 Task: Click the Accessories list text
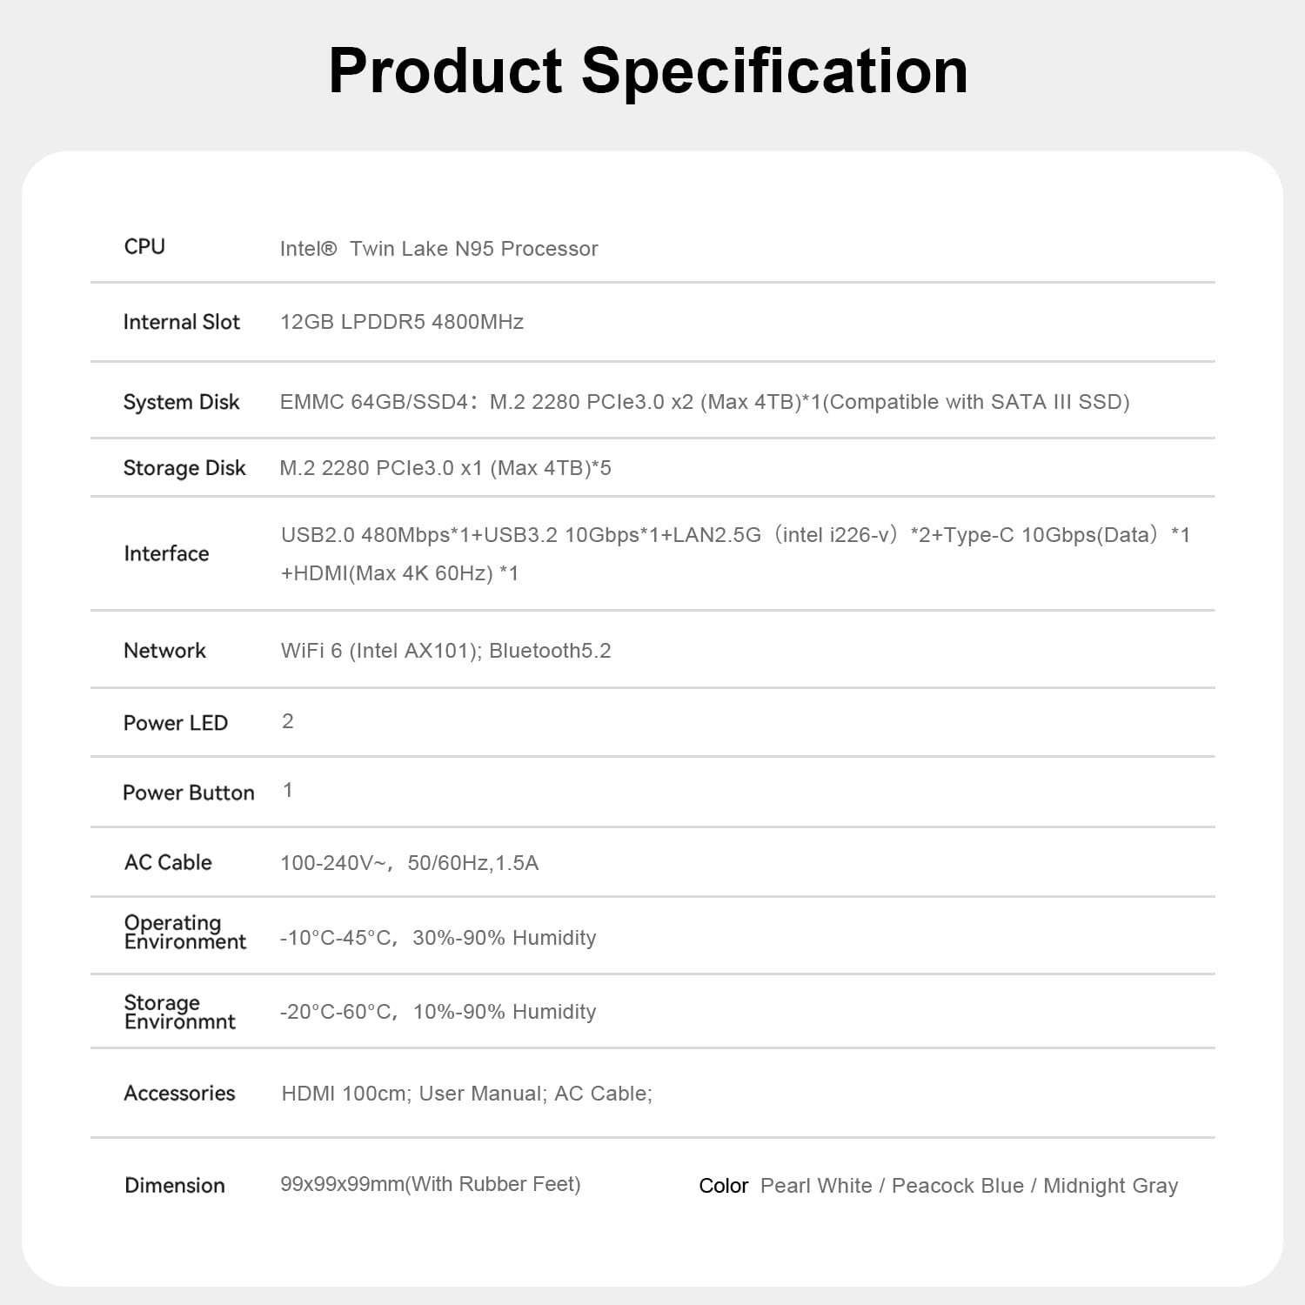(x=466, y=1094)
